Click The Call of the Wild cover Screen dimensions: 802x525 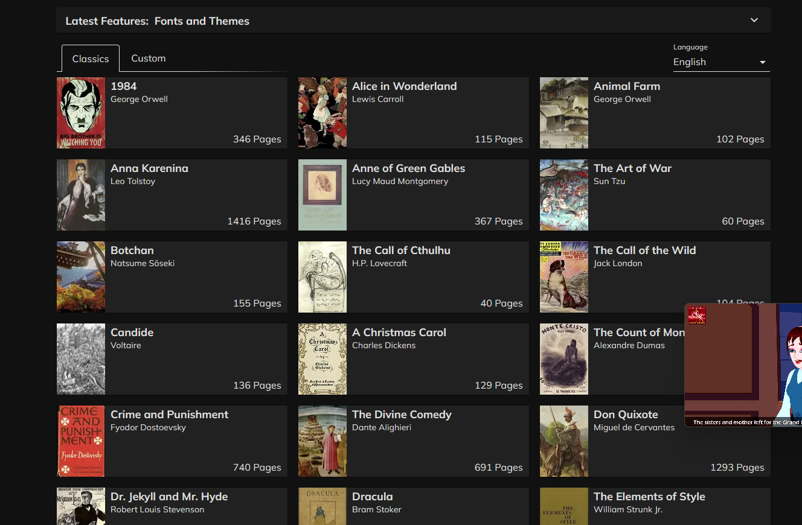click(564, 277)
